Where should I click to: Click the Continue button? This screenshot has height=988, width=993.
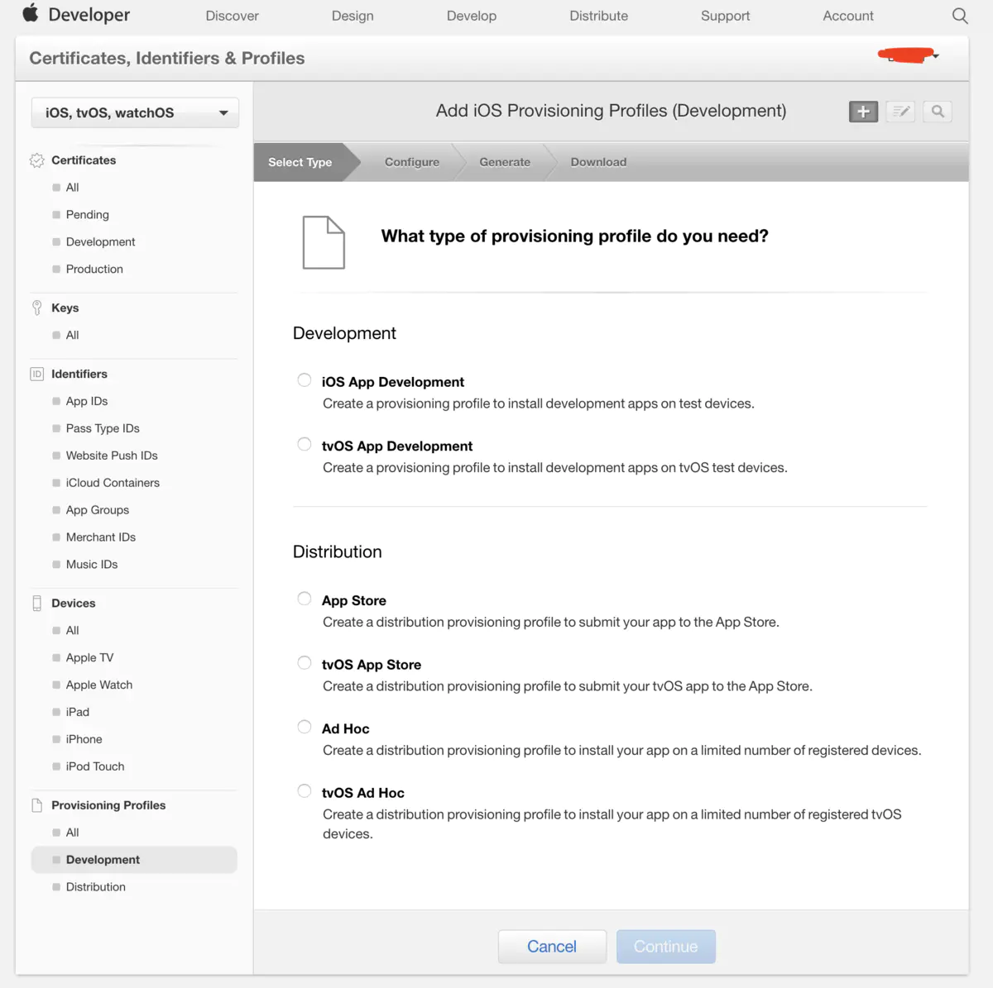point(666,947)
